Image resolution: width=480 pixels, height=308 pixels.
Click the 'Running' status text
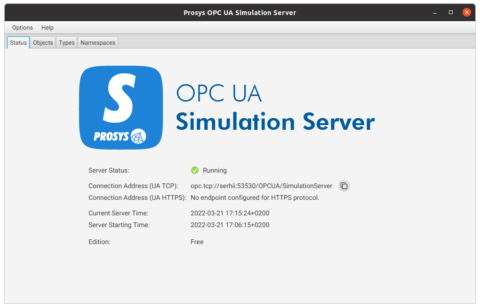tap(215, 170)
